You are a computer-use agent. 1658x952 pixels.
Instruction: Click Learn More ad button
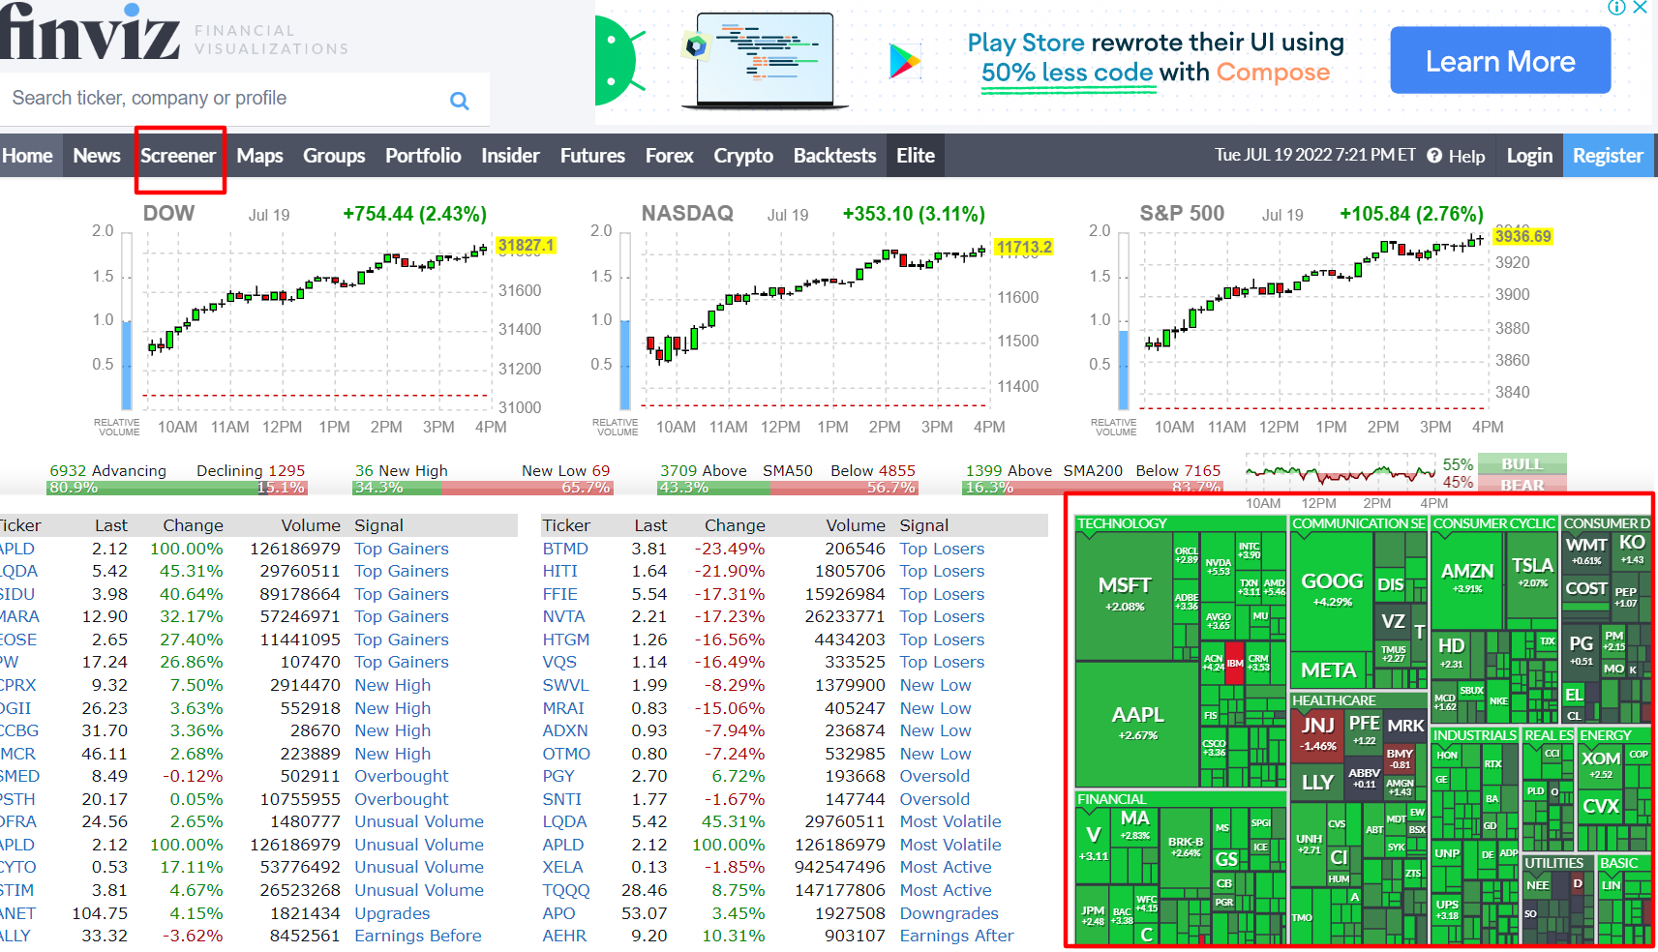[1500, 61]
